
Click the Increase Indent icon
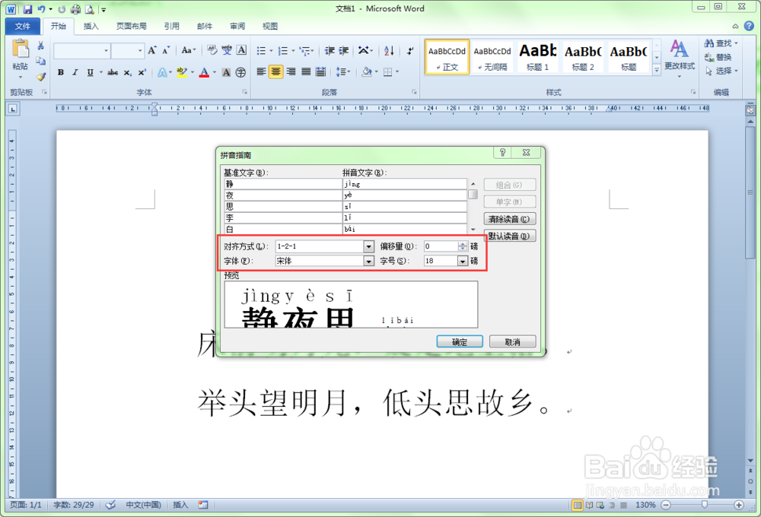344,50
